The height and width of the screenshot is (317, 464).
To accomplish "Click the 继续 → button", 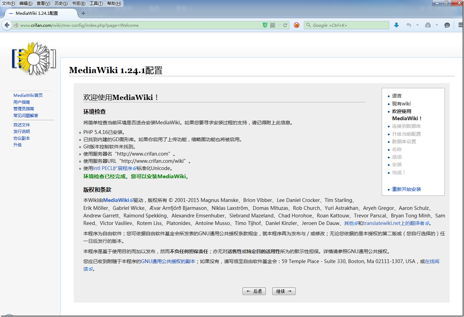I will point(284,291).
